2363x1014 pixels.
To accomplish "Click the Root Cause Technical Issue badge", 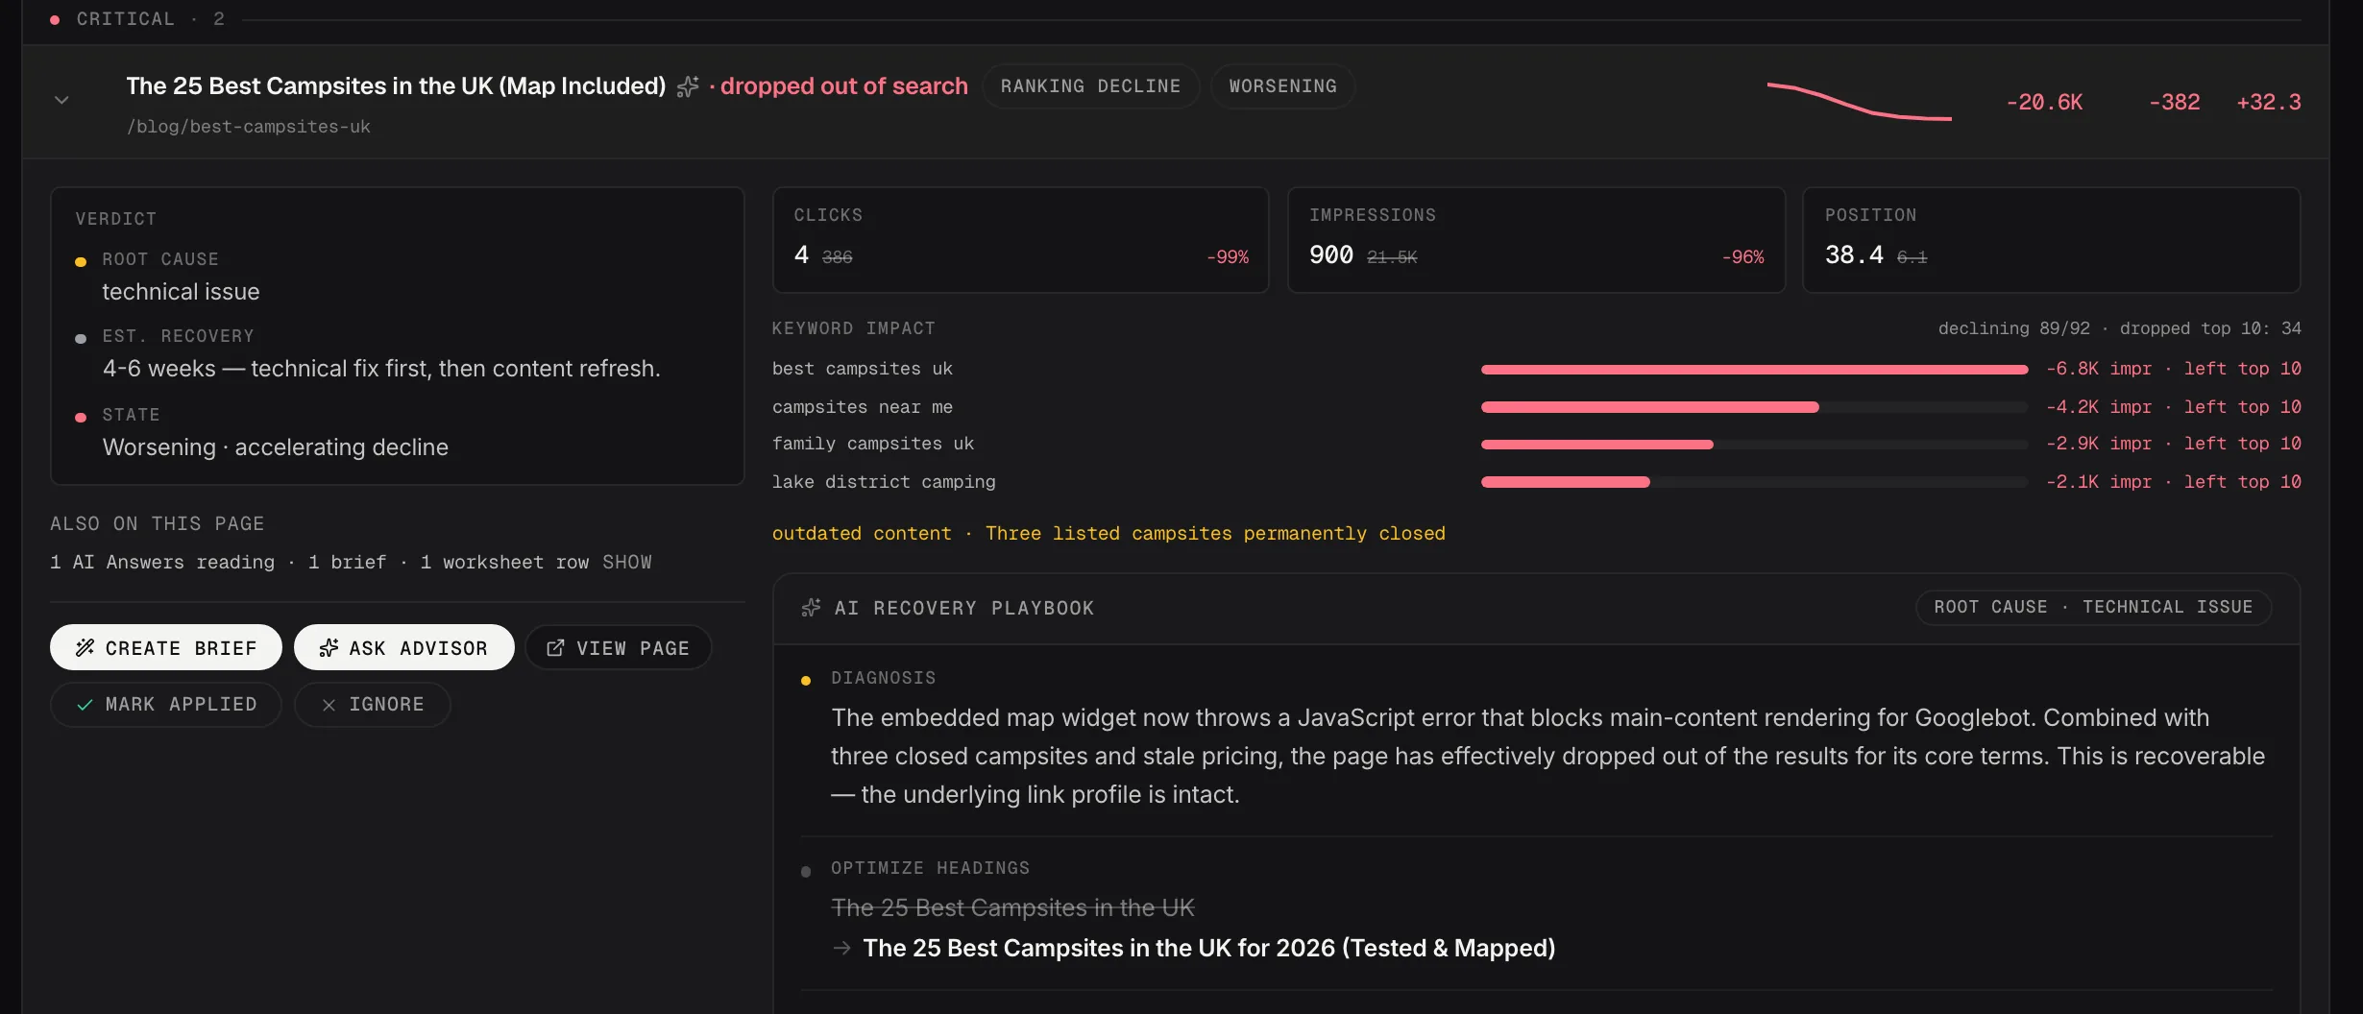I will (x=2094, y=608).
